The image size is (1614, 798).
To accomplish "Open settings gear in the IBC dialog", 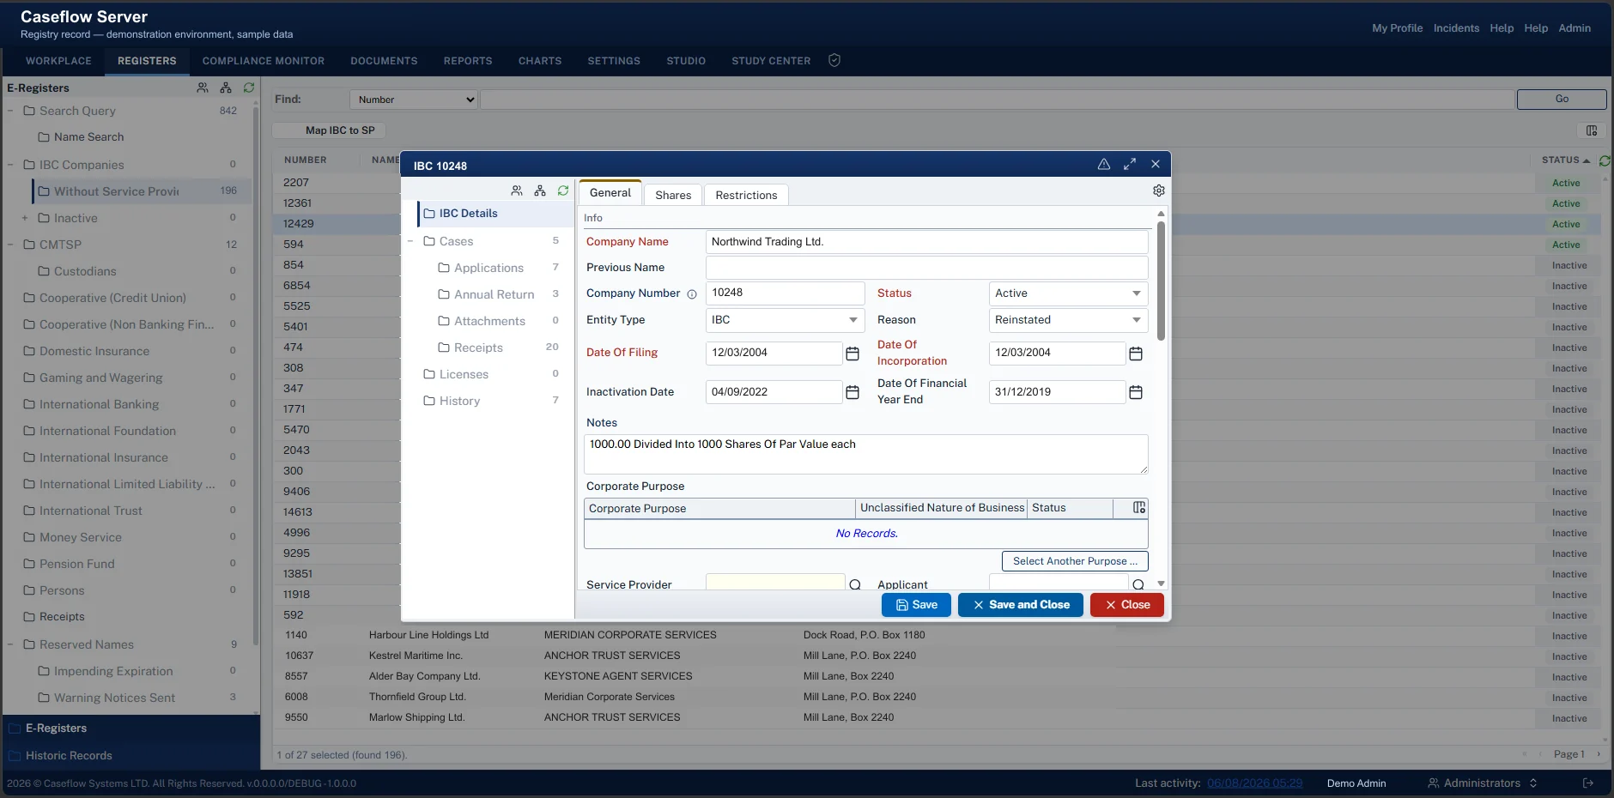I will pos(1158,190).
